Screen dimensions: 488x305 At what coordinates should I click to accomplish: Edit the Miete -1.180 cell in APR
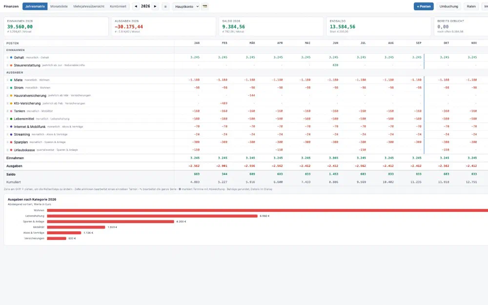click(x=277, y=80)
